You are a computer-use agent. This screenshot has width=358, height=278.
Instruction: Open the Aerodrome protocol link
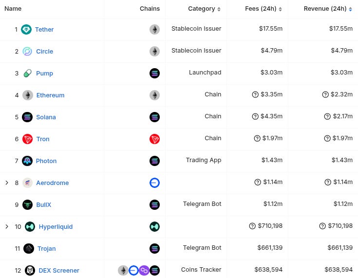point(53,183)
